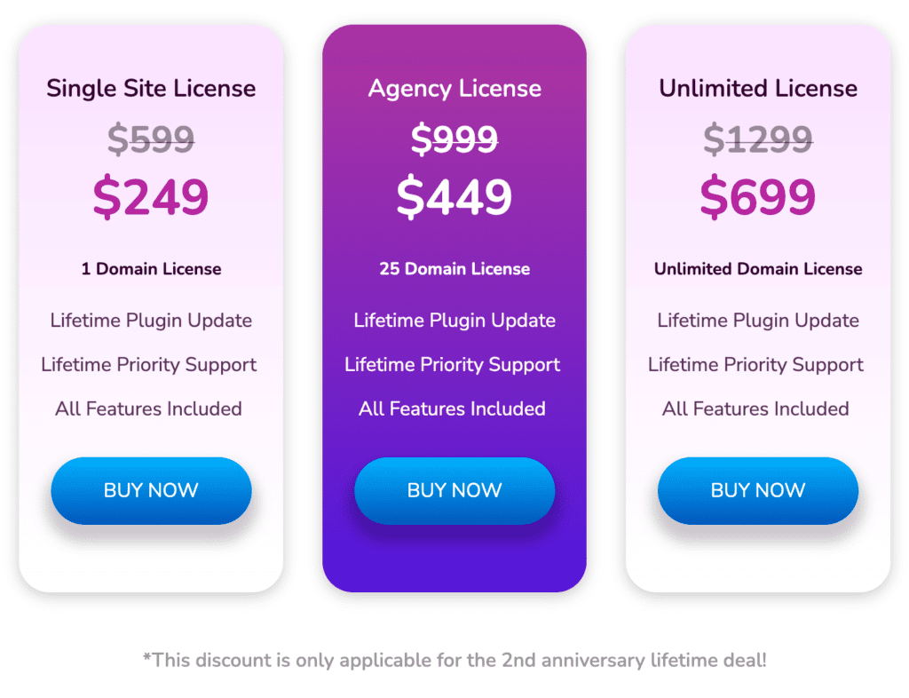Image resolution: width=909 pixels, height=698 pixels.
Task: Click Lifetime Plugin Update in Agency card
Action: (x=454, y=321)
